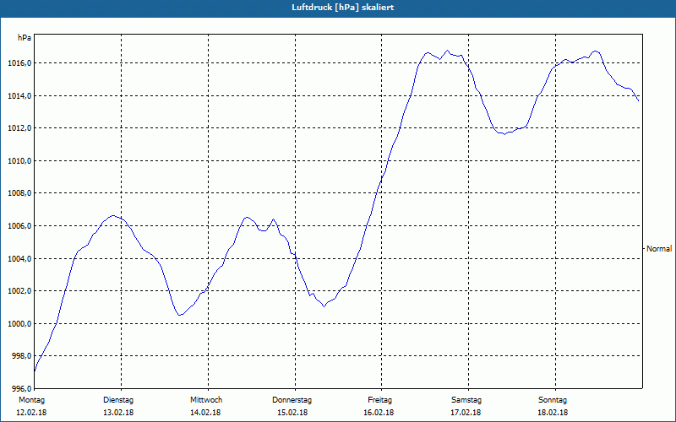Click the date 16.02.18
676x422 pixels.
(379, 413)
